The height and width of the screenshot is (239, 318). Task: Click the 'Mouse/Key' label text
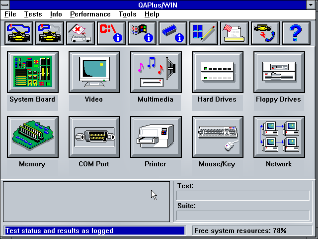click(x=217, y=164)
